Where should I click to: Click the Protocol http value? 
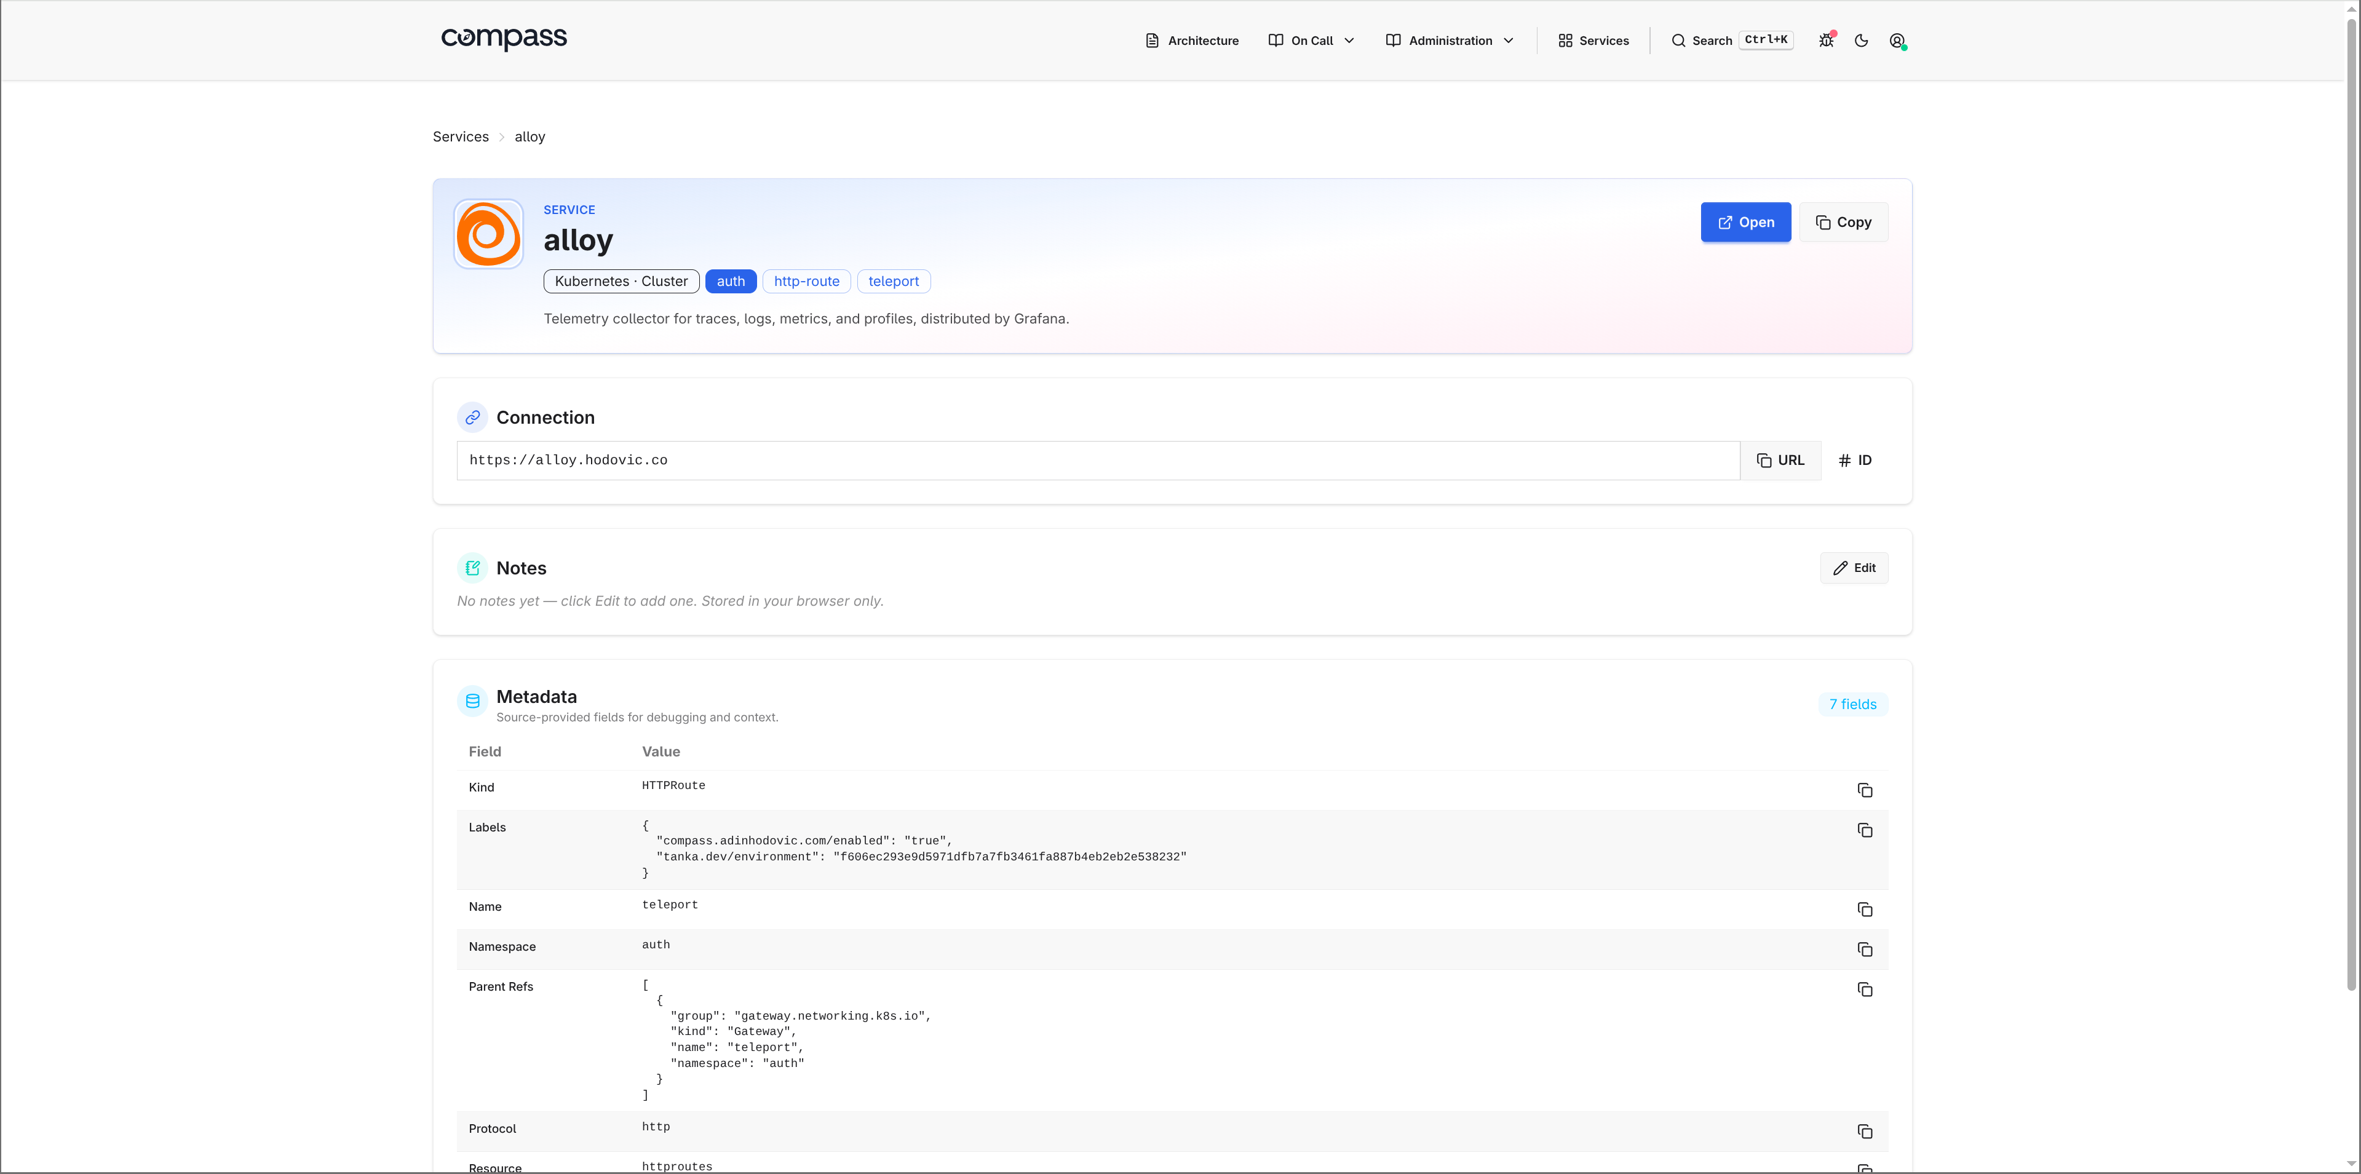click(x=656, y=1127)
